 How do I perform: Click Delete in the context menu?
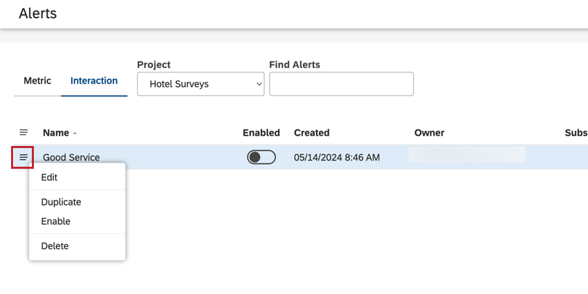[x=55, y=246]
